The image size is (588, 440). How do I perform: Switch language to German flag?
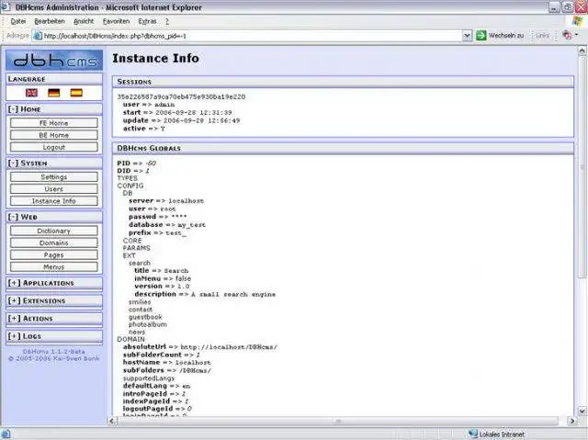tap(54, 93)
